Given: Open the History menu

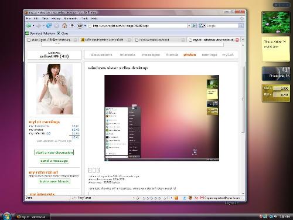Looking at the screenshot, I should [x=56, y=18].
